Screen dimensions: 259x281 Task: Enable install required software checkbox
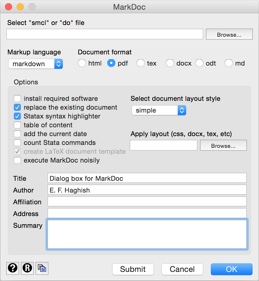(x=17, y=98)
